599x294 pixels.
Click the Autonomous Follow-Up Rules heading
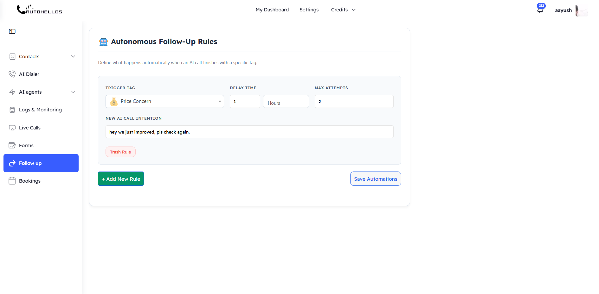click(164, 42)
